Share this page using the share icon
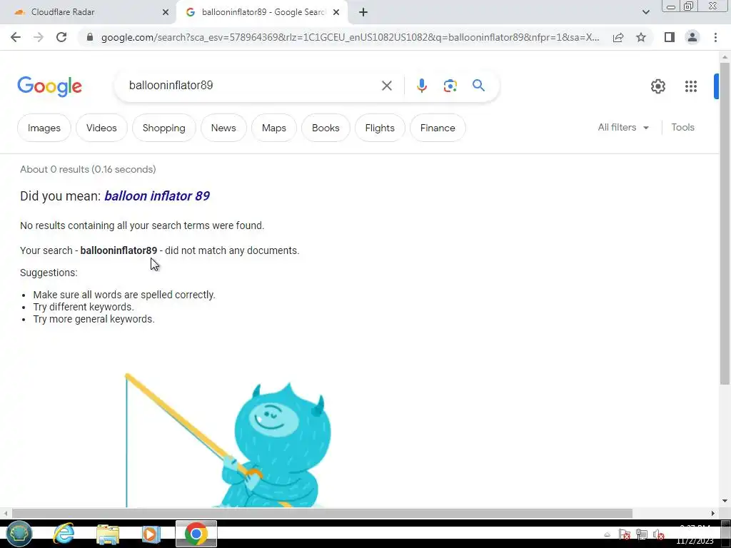This screenshot has height=548, width=731. (x=618, y=37)
